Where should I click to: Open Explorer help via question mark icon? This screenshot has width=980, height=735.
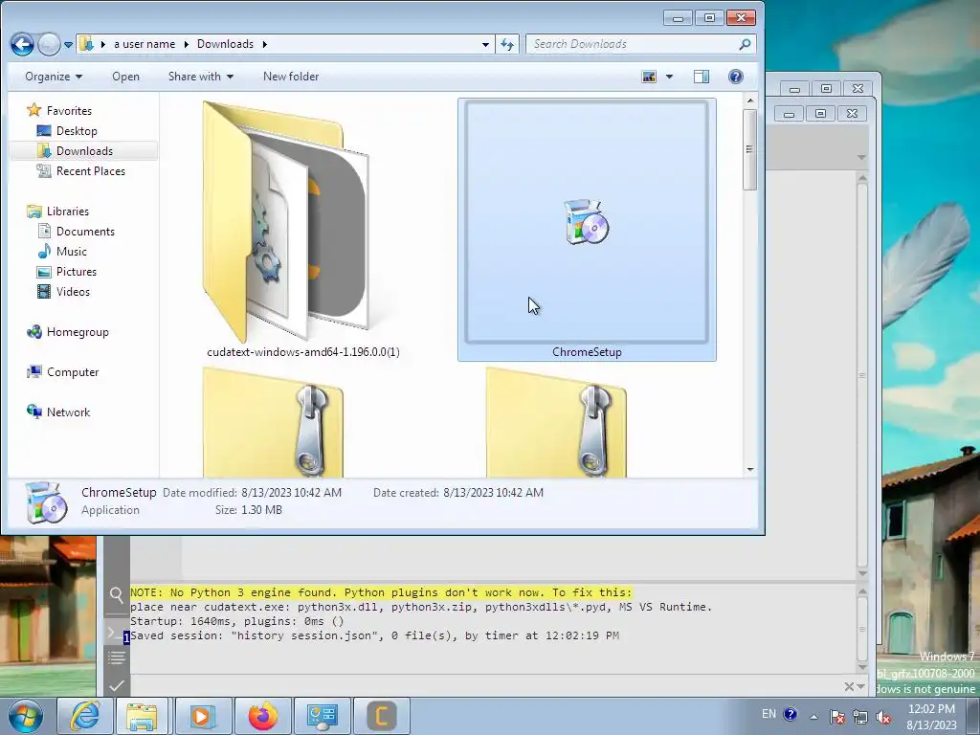[736, 77]
